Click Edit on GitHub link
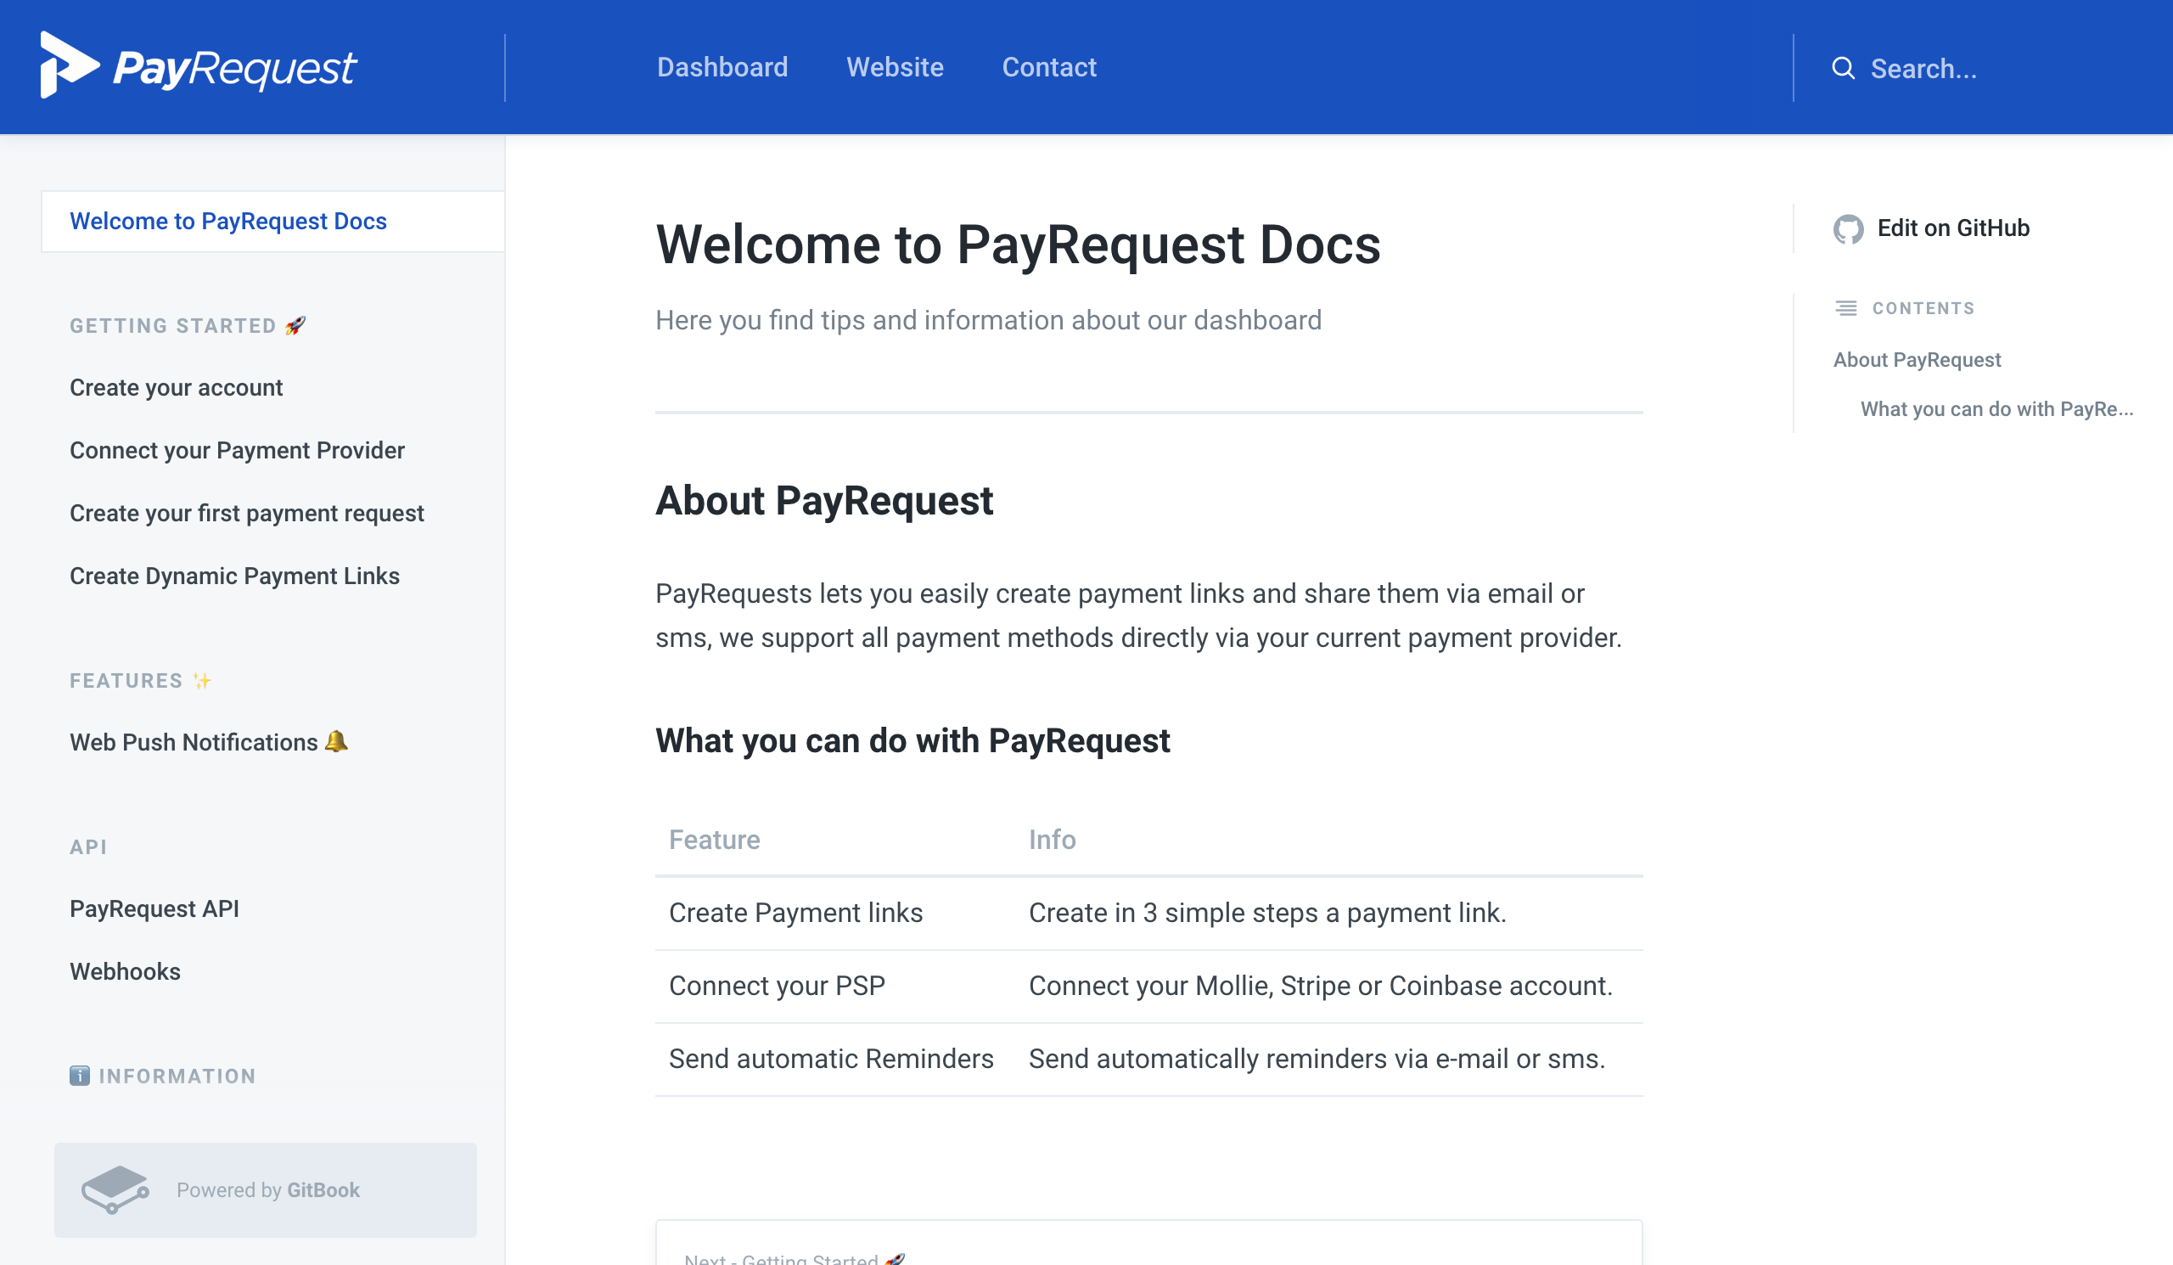Viewport: 2173px width, 1265px height. click(x=1932, y=228)
